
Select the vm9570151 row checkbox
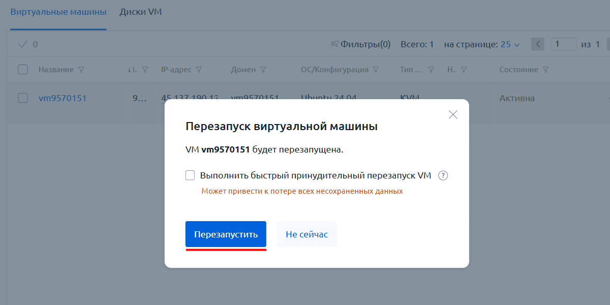23,98
